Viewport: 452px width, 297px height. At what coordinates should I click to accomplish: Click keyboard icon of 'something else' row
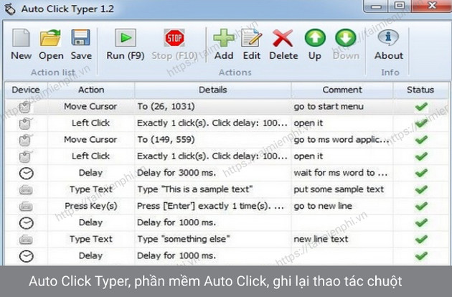pos(26,240)
